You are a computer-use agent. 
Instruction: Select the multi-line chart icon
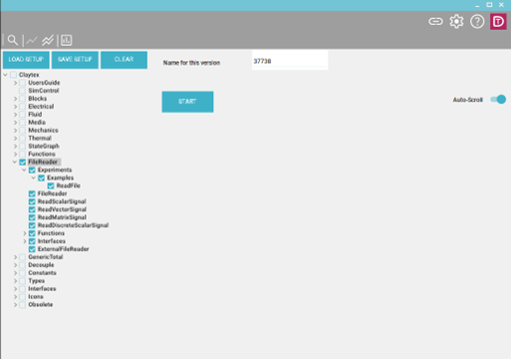pos(48,41)
